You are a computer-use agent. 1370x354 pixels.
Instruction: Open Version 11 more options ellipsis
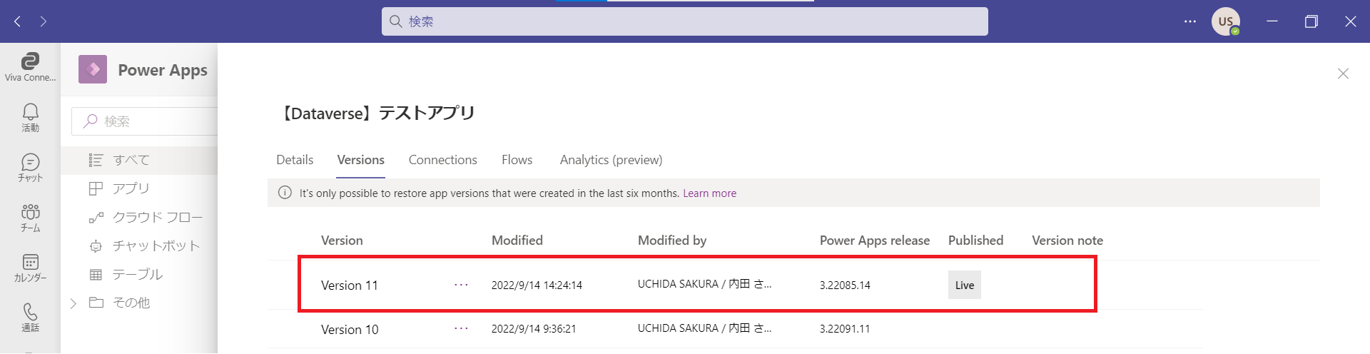[461, 285]
